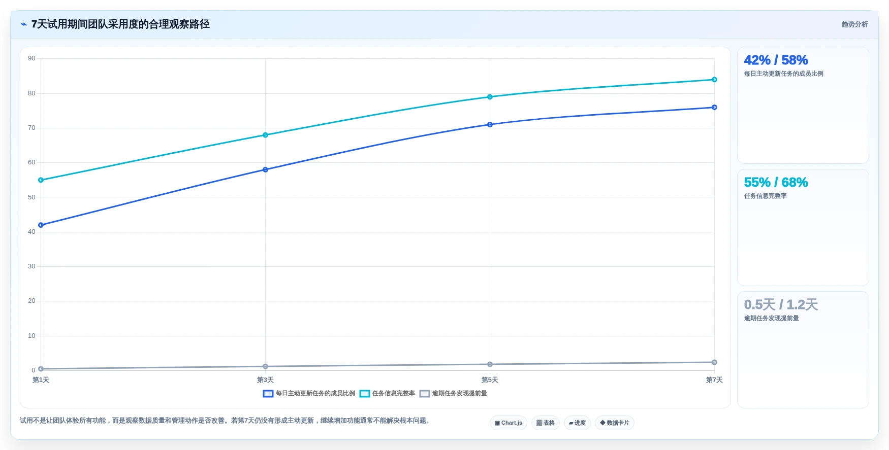Click the blue data point at 第3天

click(x=265, y=169)
